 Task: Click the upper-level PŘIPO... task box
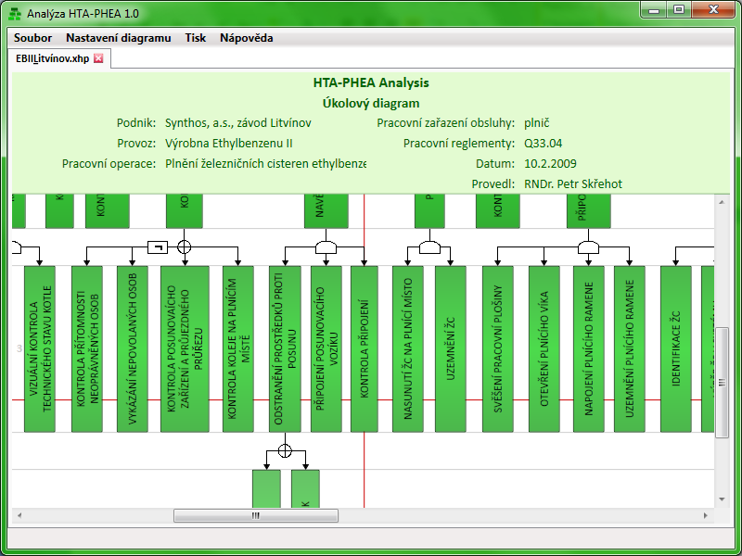(x=589, y=211)
